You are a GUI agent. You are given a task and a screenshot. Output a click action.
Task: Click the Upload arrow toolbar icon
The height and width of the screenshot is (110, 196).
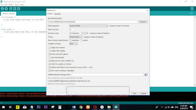pyautogui.click(x=6, y=9)
